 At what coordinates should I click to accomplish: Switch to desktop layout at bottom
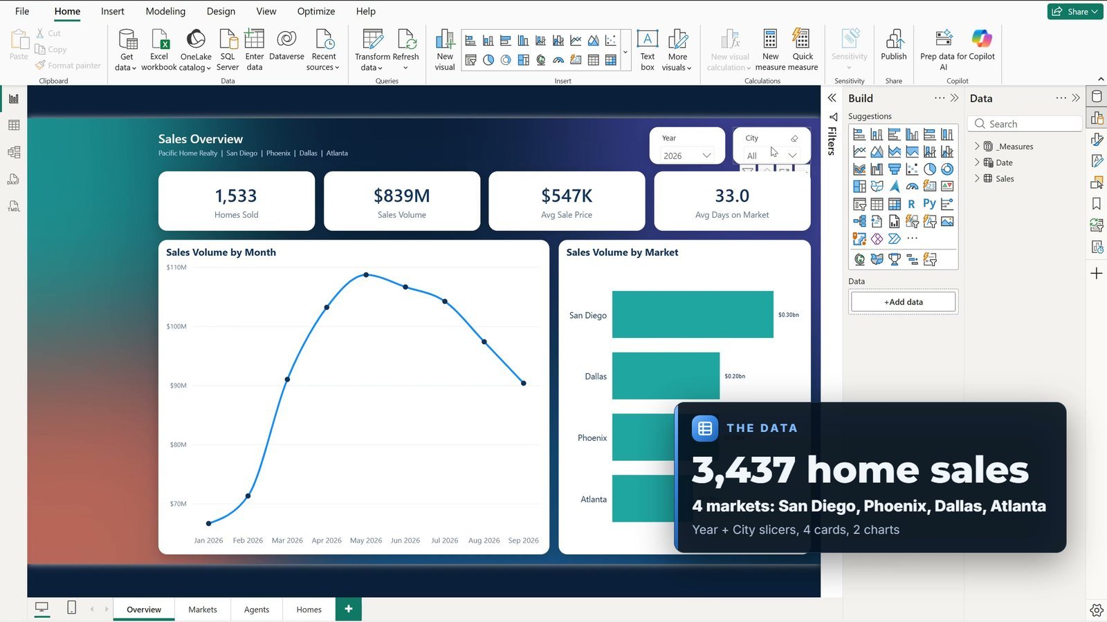point(42,607)
